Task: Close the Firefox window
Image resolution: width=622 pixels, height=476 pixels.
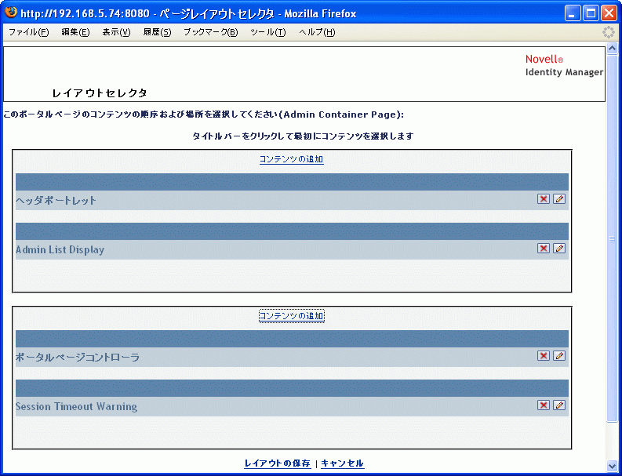Action: (x=609, y=14)
